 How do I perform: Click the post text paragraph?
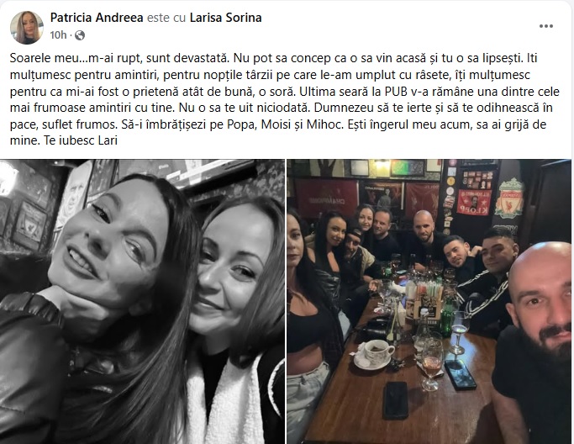[284, 99]
